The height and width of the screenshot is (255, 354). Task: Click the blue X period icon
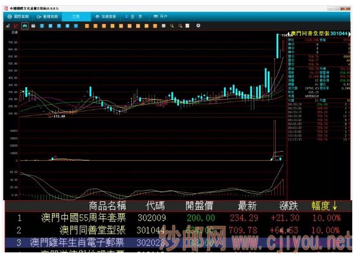click(76, 26)
